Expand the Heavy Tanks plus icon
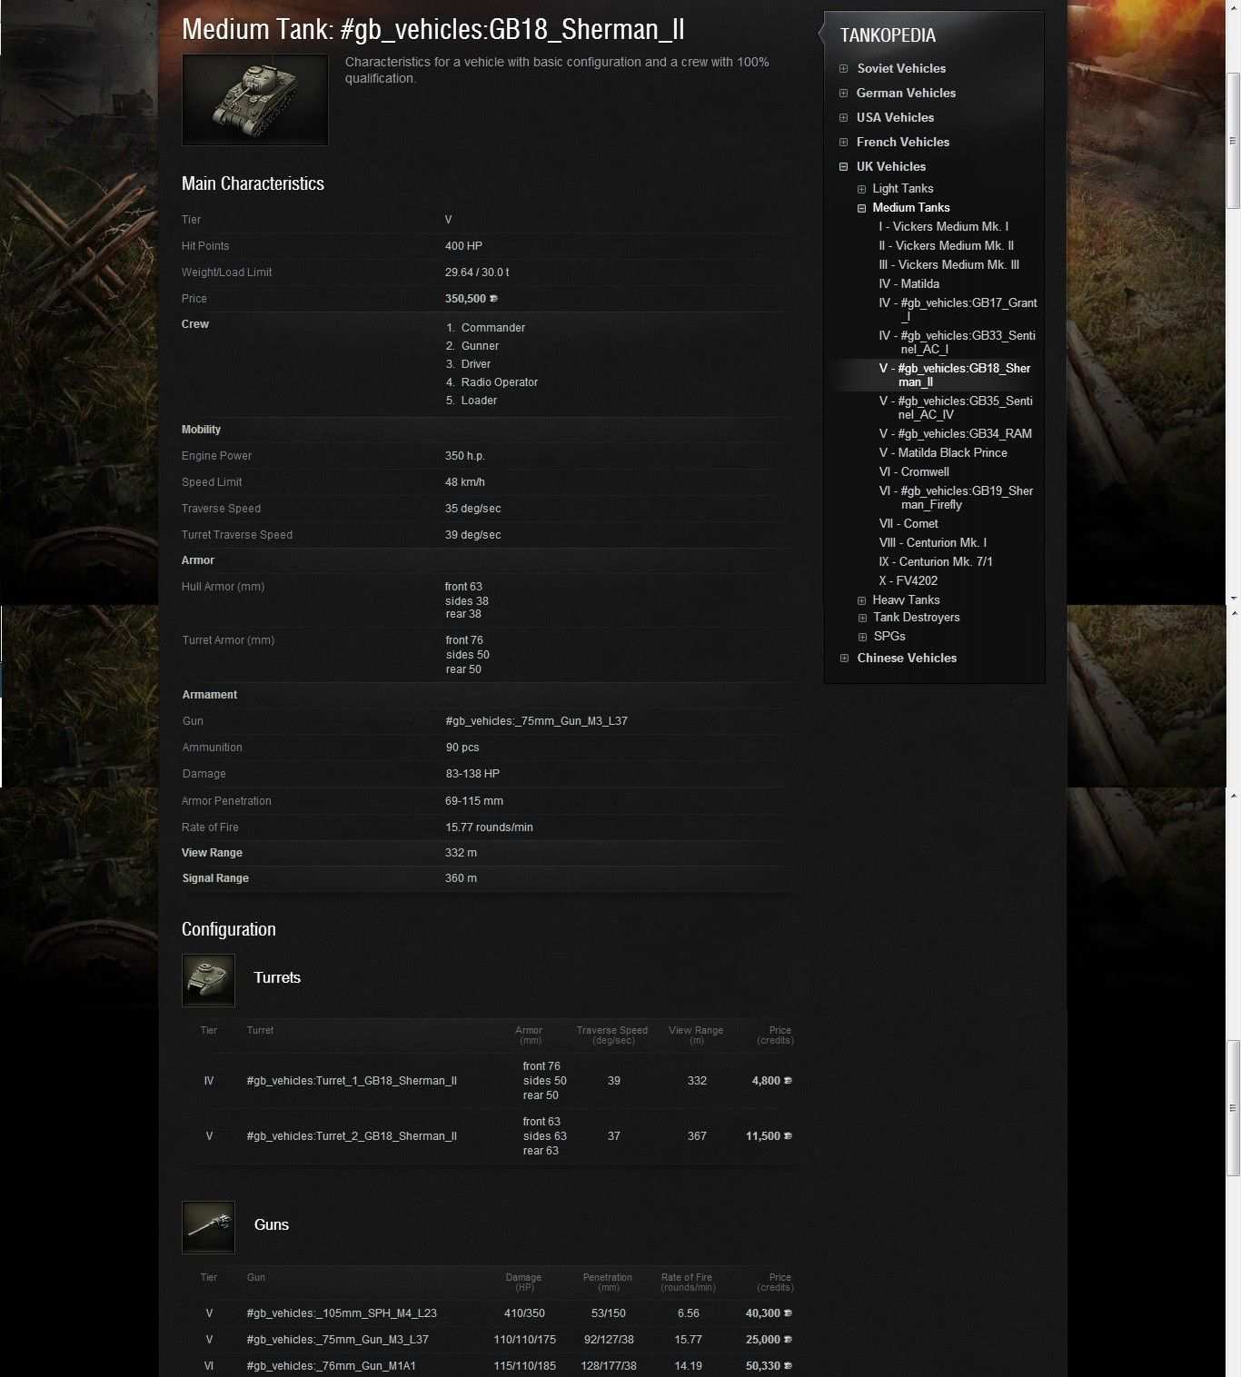 click(861, 600)
